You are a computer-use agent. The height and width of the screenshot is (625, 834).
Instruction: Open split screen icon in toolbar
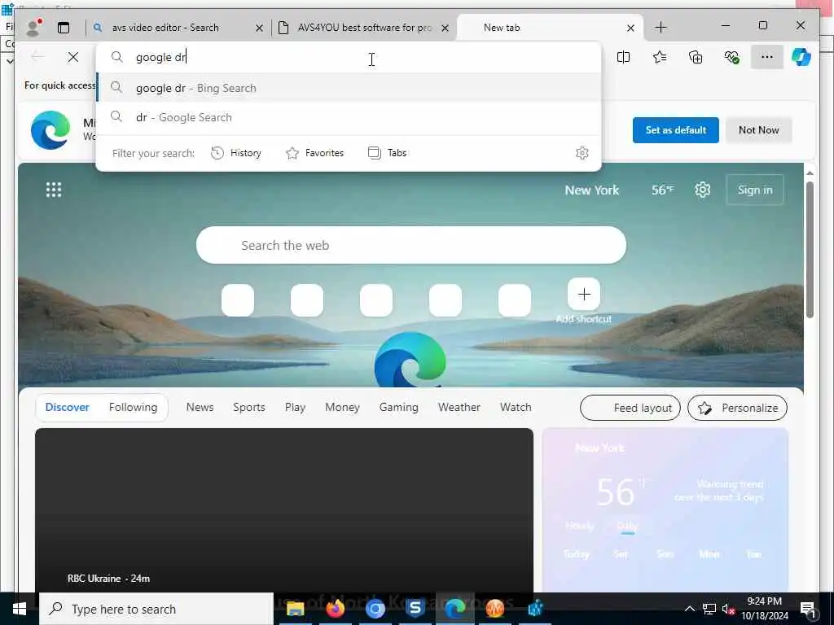623,57
